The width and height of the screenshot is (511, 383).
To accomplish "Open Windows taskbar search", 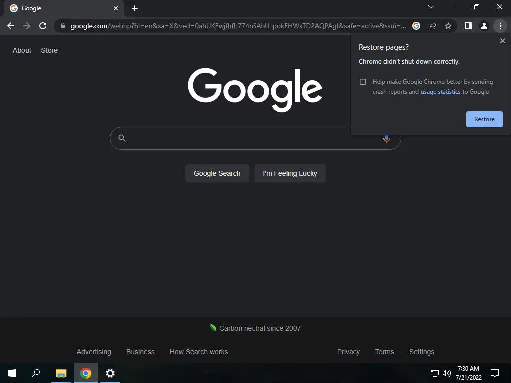I will click(36, 373).
